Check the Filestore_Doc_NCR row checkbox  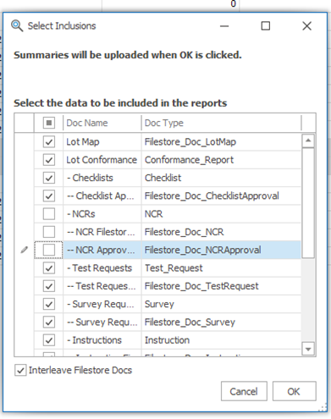click(49, 232)
